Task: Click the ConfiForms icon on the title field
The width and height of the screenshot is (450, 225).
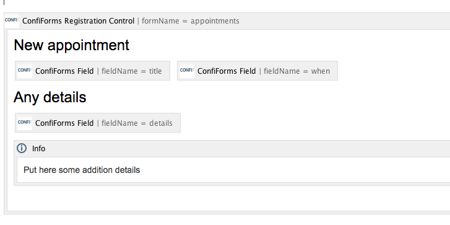Action: 25,71
